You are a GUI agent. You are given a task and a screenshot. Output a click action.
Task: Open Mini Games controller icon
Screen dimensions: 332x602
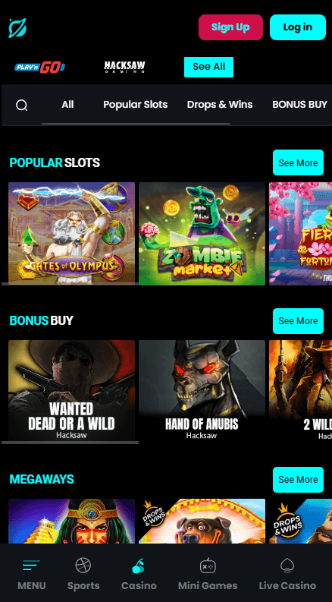click(208, 566)
